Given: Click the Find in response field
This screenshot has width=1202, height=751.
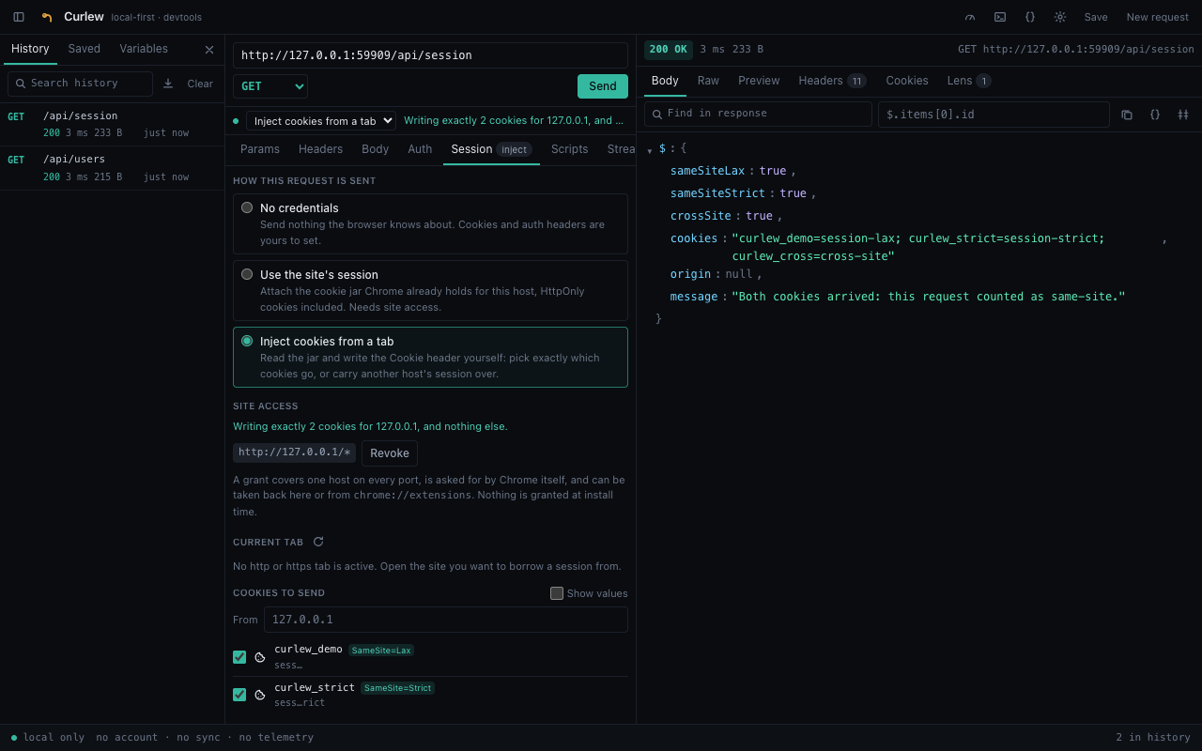Looking at the screenshot, I should [x=758, y=114].
